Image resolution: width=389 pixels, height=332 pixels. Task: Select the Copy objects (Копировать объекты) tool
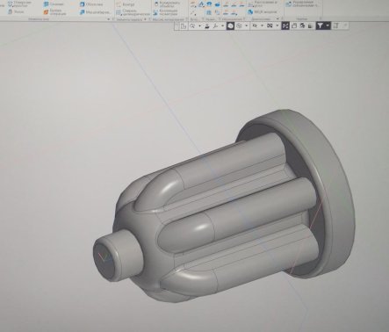(x=166, y=4)
